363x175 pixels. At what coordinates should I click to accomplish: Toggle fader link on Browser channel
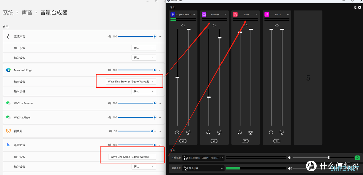coord(214,25)
